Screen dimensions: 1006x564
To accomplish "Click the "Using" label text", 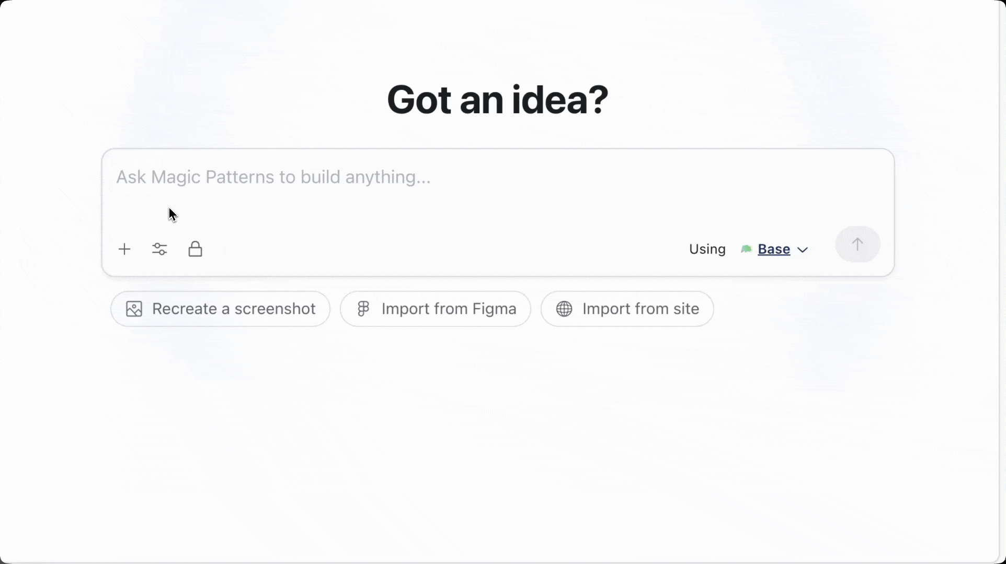I will coord(707,249).
